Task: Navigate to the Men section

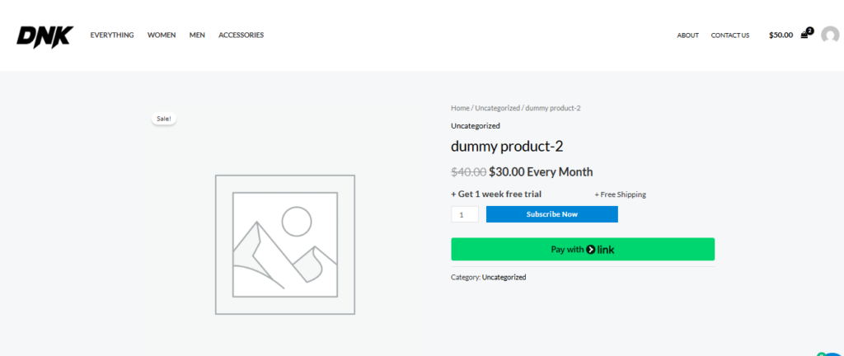Action: (197, 35)
